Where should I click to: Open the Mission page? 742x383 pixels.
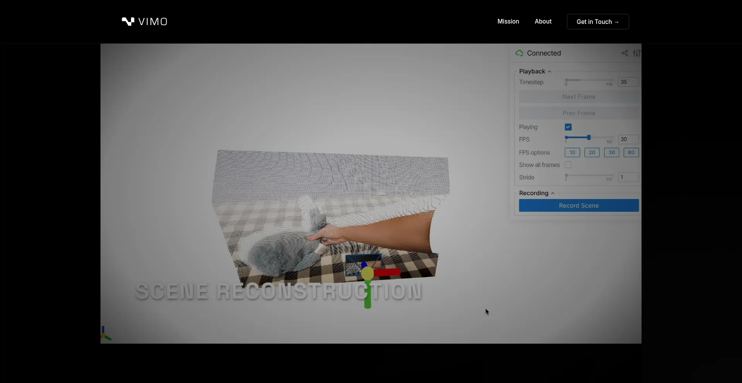coord(508,22)
